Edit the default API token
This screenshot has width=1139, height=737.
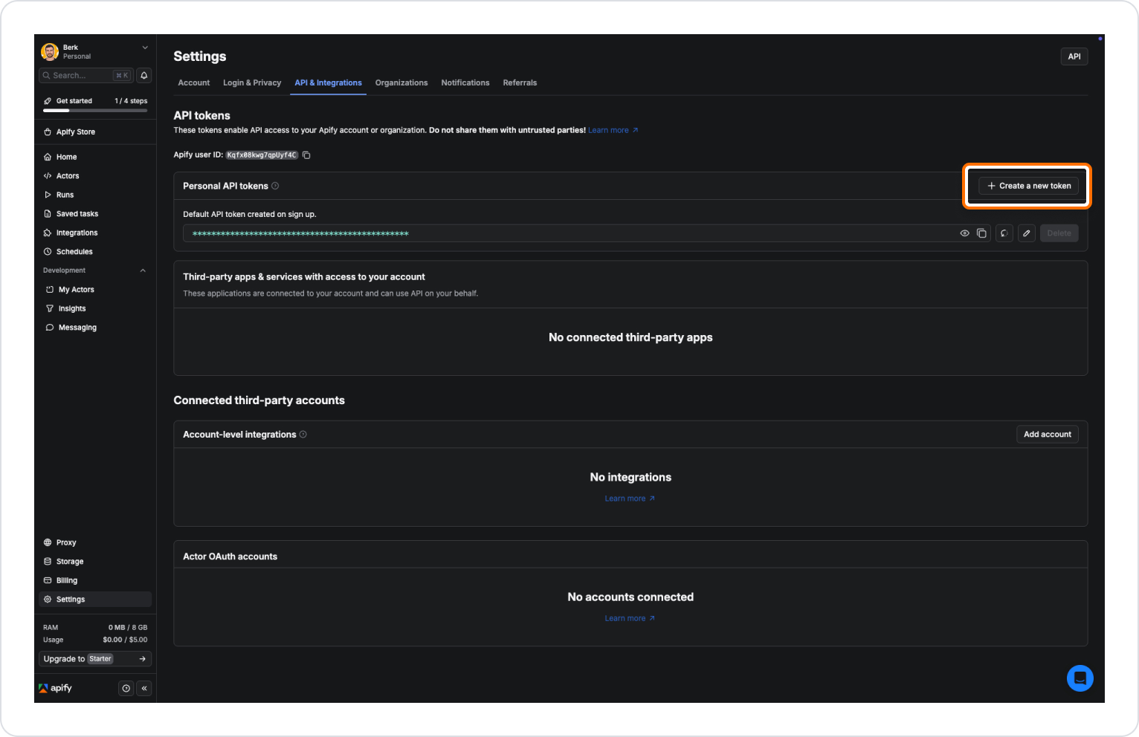[1027, 233]
